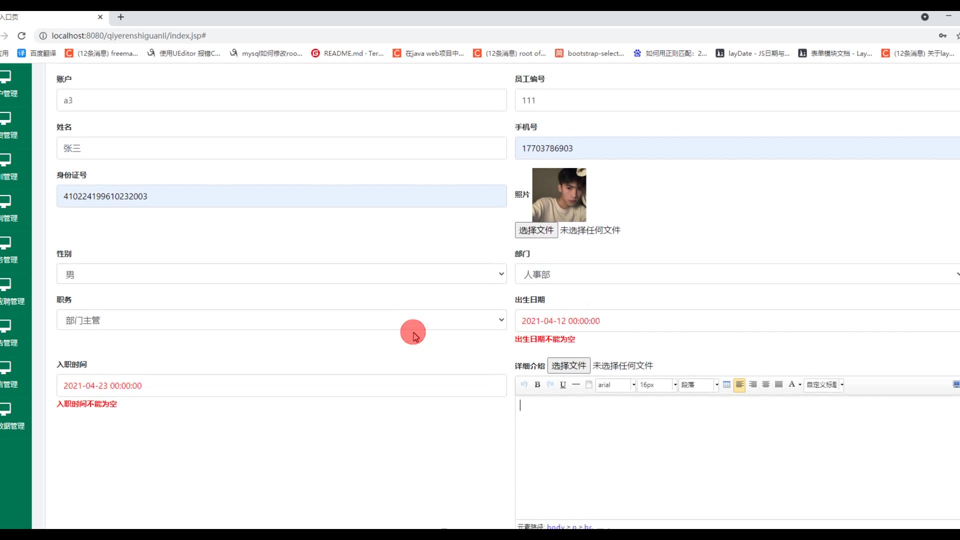Insert a table in the editor
Screen dimensions: 960x540
click(726, 384)
